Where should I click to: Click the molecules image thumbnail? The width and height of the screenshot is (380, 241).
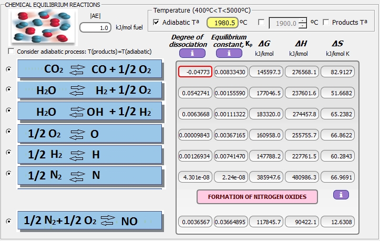pyautogui.click(x=35, y=26)
